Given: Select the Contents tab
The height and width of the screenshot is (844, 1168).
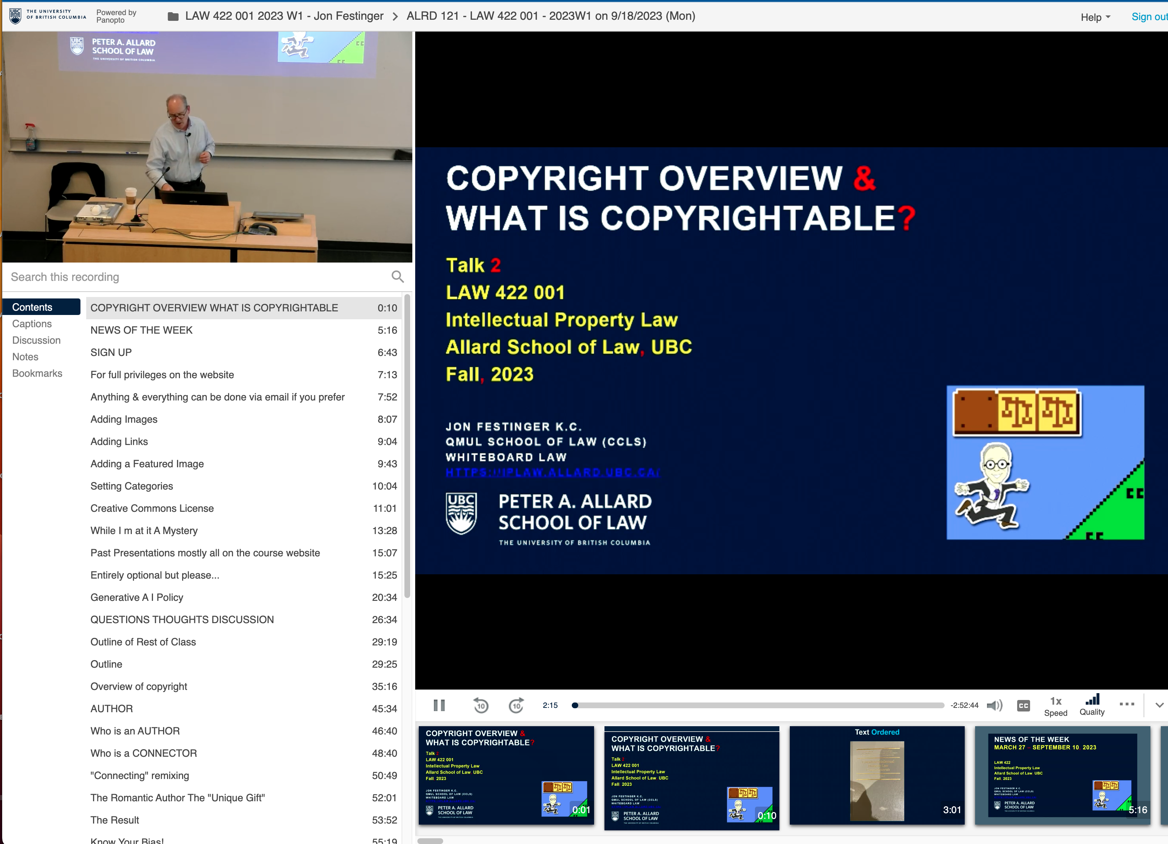Looking at the screenshot, I should point(41,307).
